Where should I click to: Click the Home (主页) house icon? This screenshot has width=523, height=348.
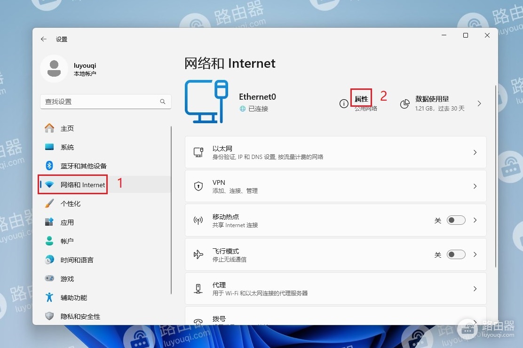49,128
